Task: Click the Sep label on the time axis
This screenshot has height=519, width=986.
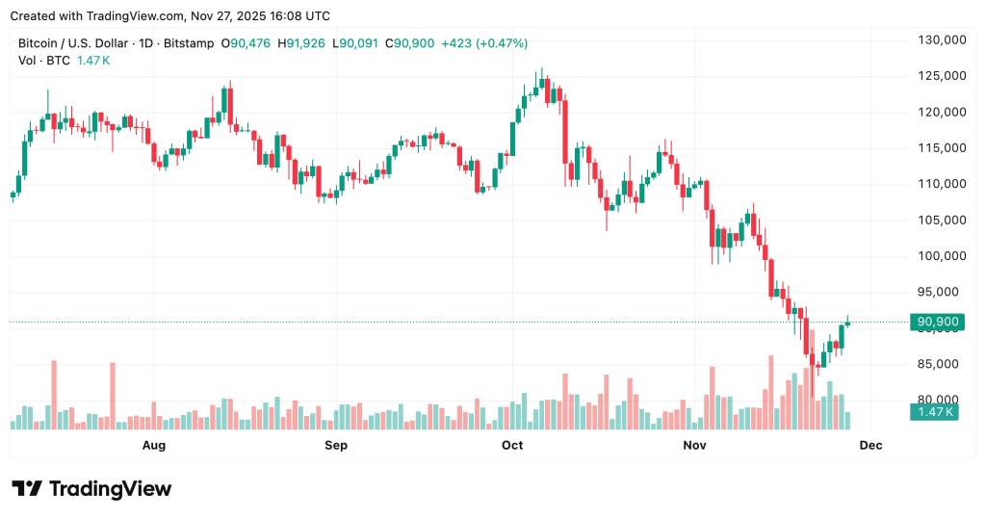Action: [x=335, y=445]
